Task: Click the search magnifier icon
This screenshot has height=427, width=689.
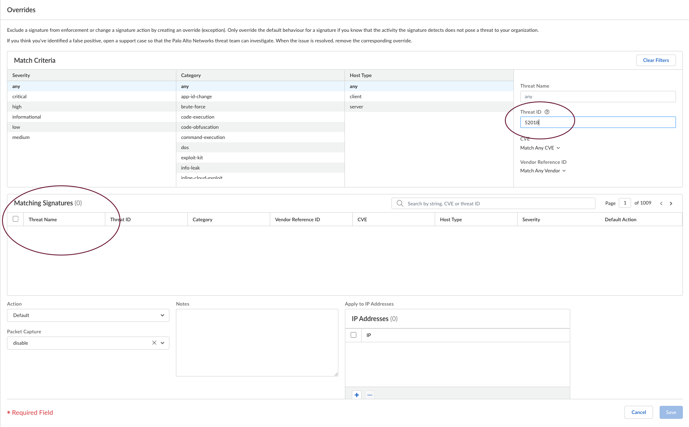Action: point(400,203)
